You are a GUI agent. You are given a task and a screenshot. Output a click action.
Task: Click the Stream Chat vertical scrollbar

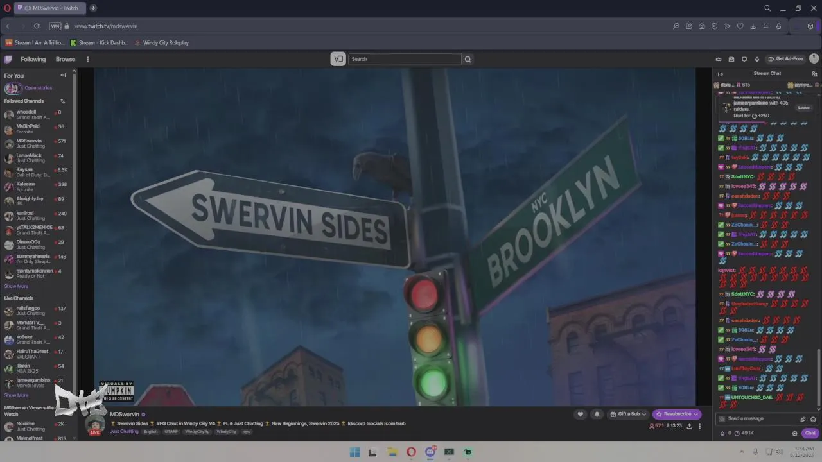(819, 377)
